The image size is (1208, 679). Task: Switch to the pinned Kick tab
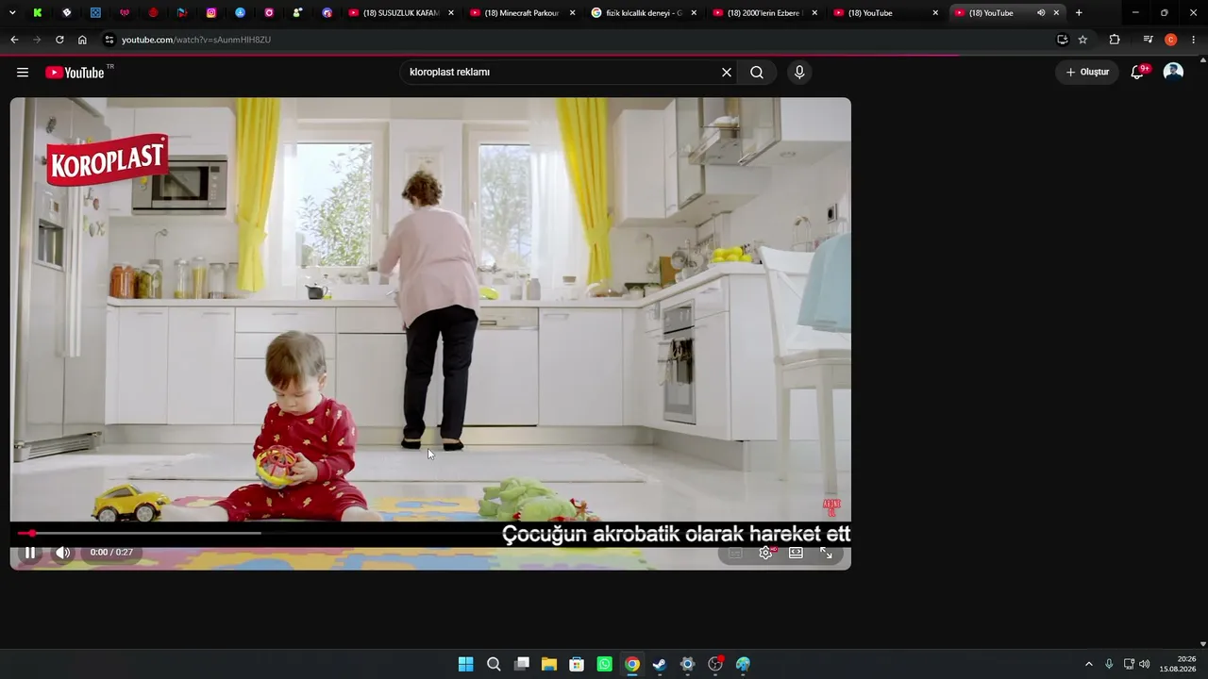click(38, 13)
